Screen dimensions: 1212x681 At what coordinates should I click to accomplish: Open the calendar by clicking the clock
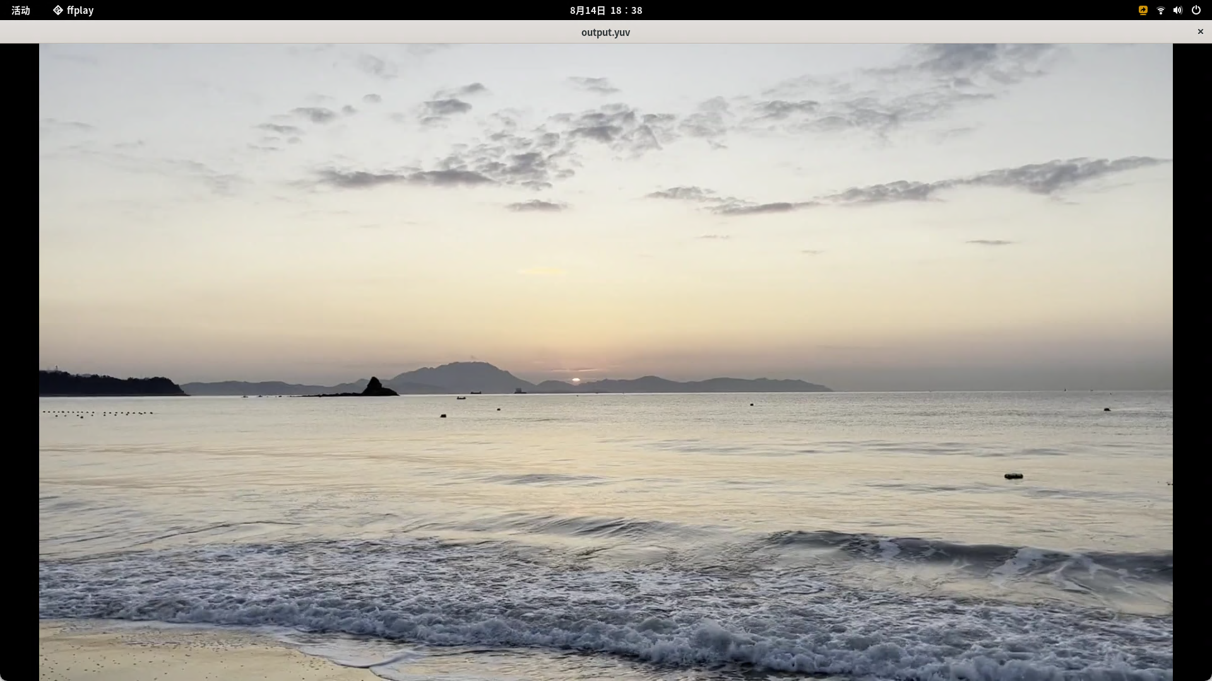(605, 10)
